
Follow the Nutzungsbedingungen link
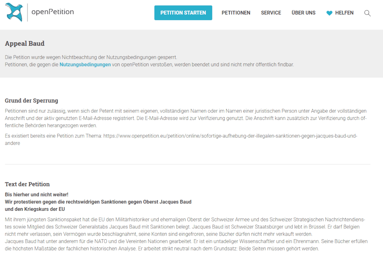click(85, 64)
